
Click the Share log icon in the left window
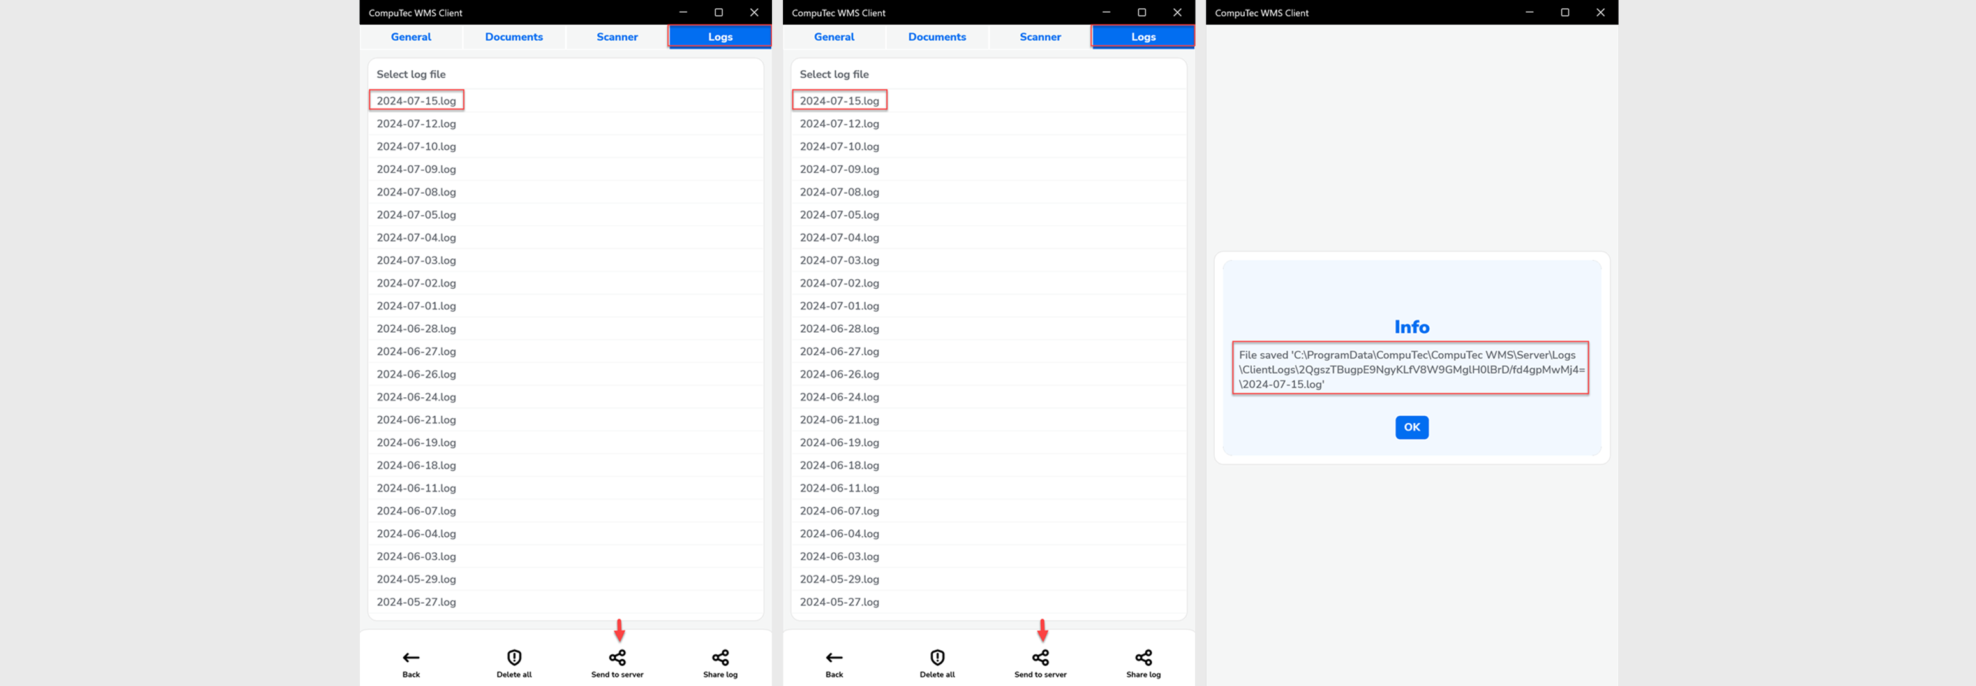pos(720,658)
